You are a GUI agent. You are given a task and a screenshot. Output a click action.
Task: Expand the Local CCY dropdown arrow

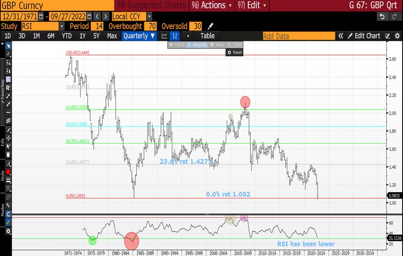click(149, 17)
